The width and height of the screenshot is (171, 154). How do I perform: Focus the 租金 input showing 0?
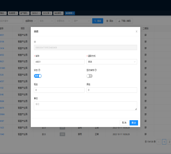tap(59, 90)
